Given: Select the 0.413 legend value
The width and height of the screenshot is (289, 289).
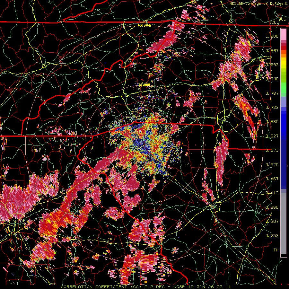Looking at the screenshot, I should [272, 193].
